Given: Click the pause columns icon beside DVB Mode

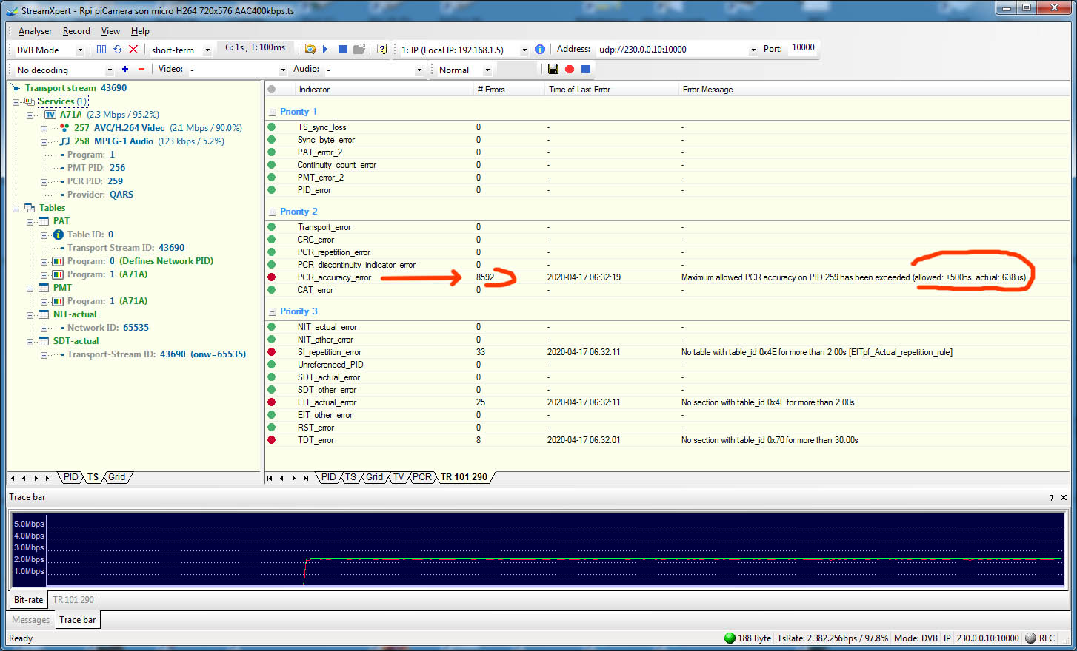Looking at the screenshot, I should coord(101,50).
